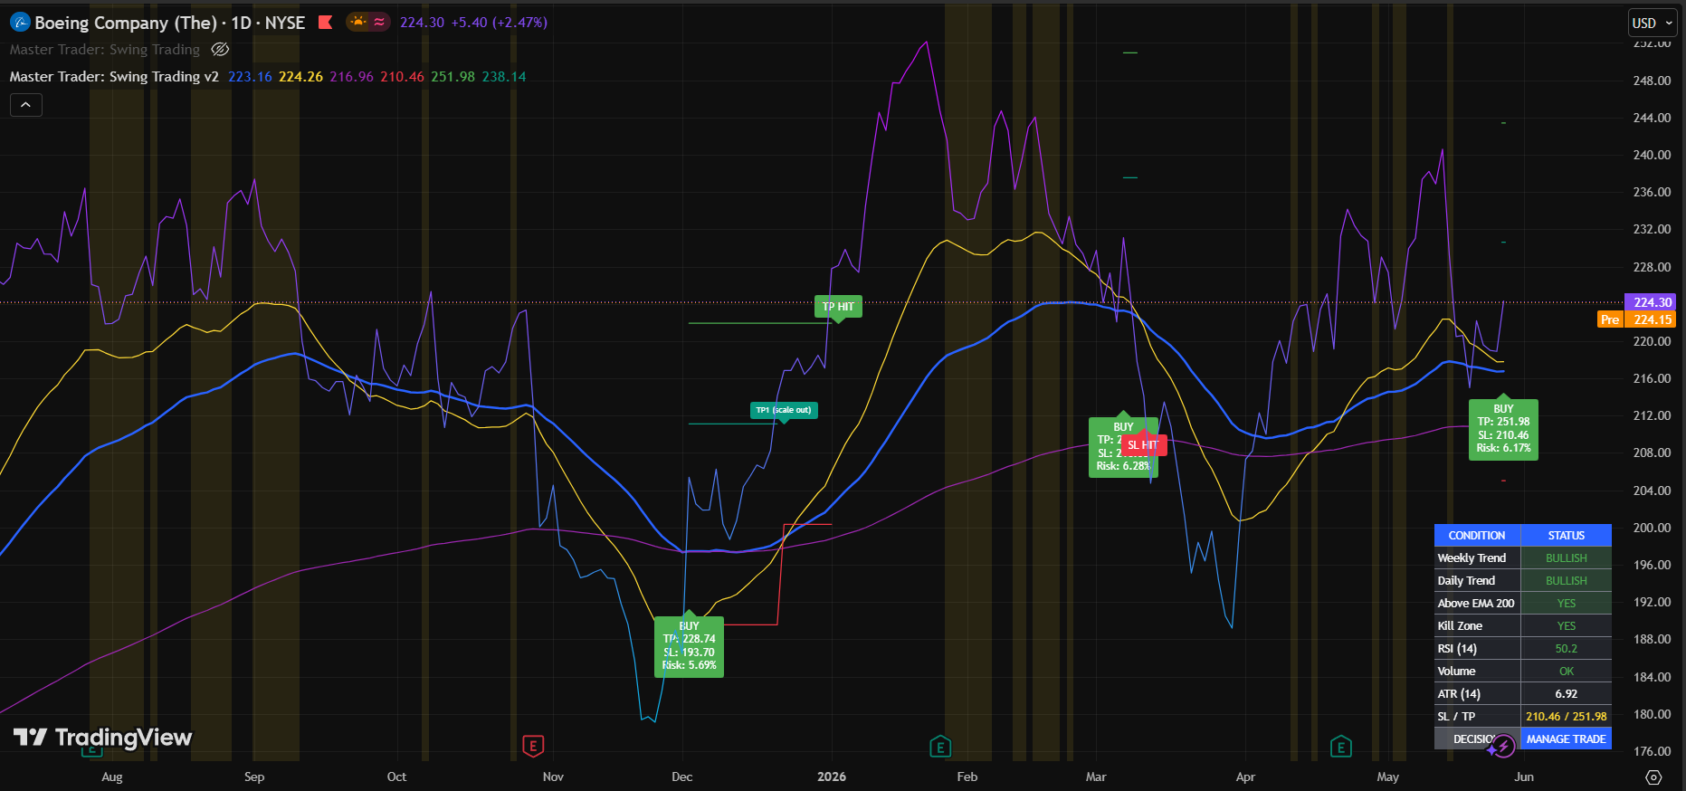Screen dimensions: 1686x791
Task: Click the STATUS table header
Action: [1566, 536]
